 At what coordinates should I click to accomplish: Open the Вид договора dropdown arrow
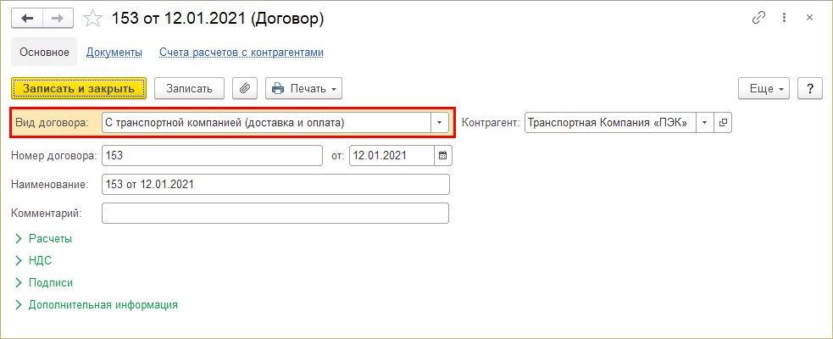(x=439, y=123)
